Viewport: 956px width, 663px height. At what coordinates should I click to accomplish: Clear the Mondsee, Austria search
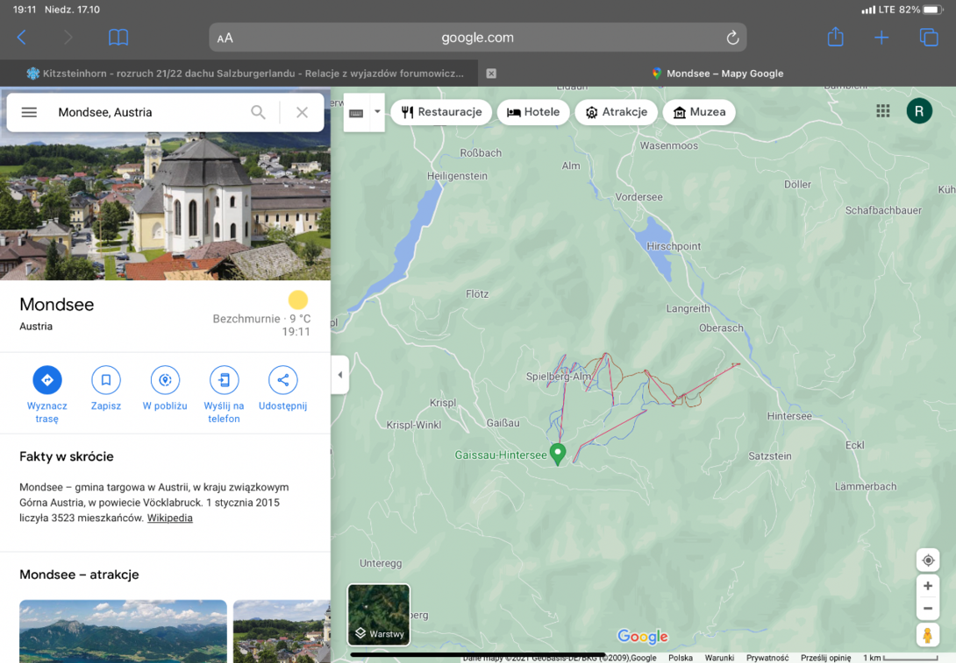(302, 112)
